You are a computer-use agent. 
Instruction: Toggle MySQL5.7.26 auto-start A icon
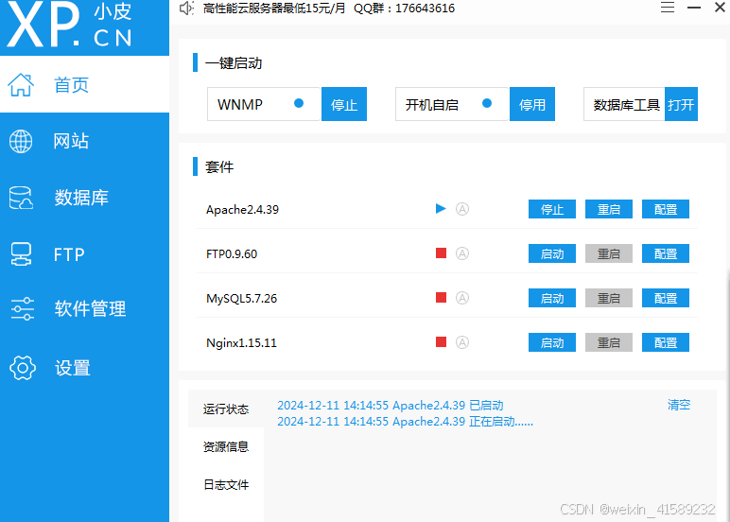[x=461, y=298]
